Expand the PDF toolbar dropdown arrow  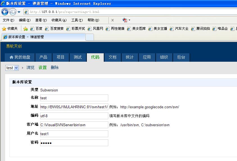click(129, 20)
